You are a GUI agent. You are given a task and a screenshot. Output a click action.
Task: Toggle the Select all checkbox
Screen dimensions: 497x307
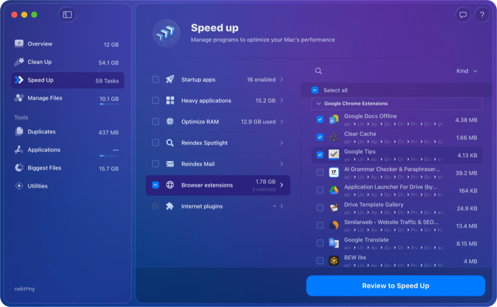tap(315, 91)
